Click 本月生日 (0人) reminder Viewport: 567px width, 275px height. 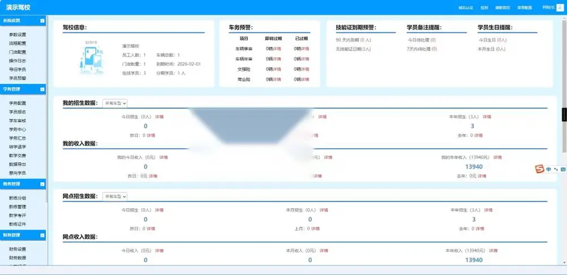click(492, 49)
